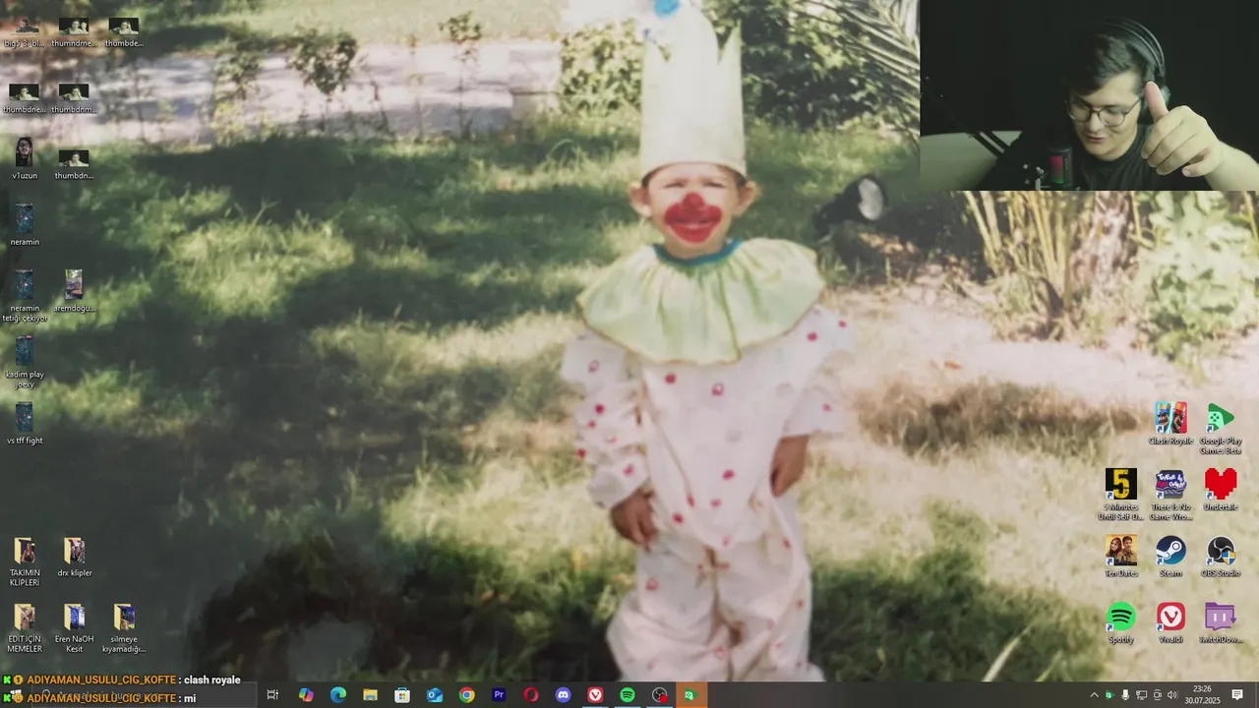Select There Is No Game desktop shortcut
This screenshot has width=1259, height=708.
[x=1170, y=494]
